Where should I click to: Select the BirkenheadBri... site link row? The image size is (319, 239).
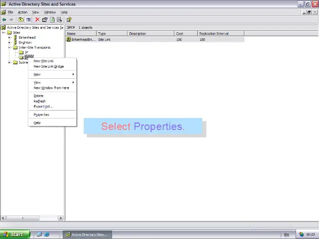point(155,39)
